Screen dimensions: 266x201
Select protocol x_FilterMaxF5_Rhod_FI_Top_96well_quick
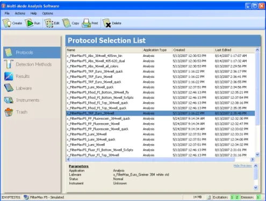pyautogui.click(x=161, y=108)
